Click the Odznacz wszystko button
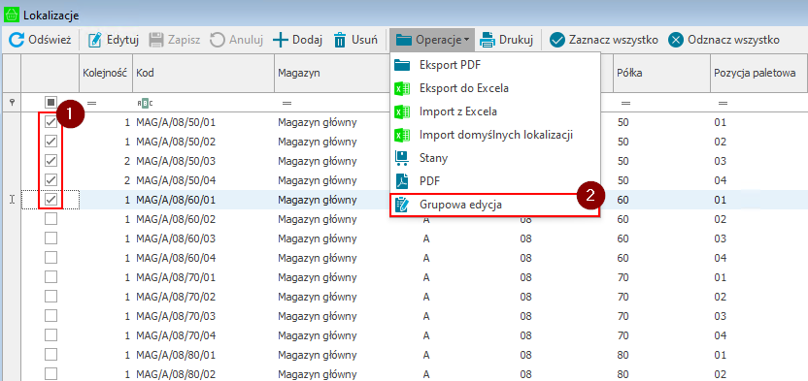 click(x=724, y=40)
